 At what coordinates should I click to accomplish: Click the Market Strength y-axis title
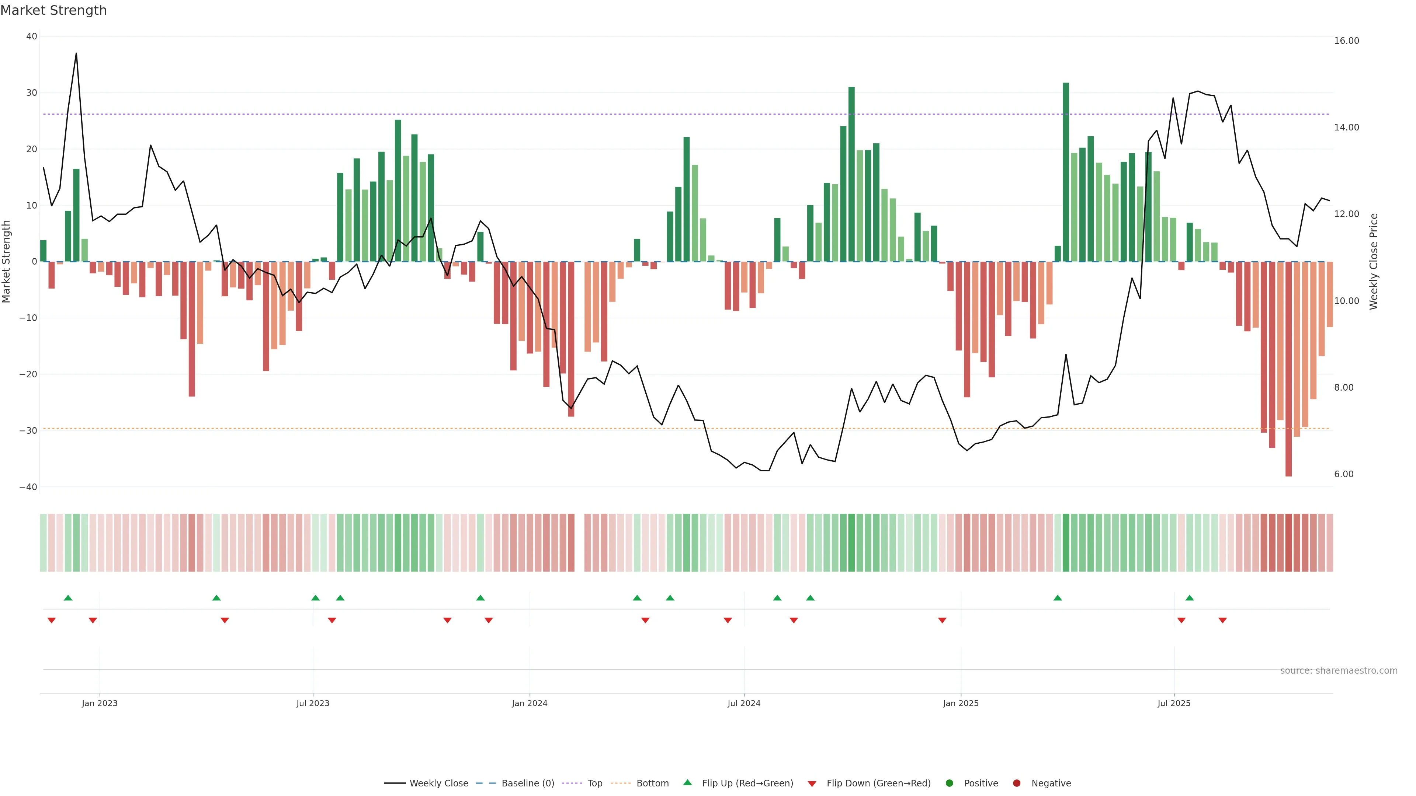[x=7, y=262]
